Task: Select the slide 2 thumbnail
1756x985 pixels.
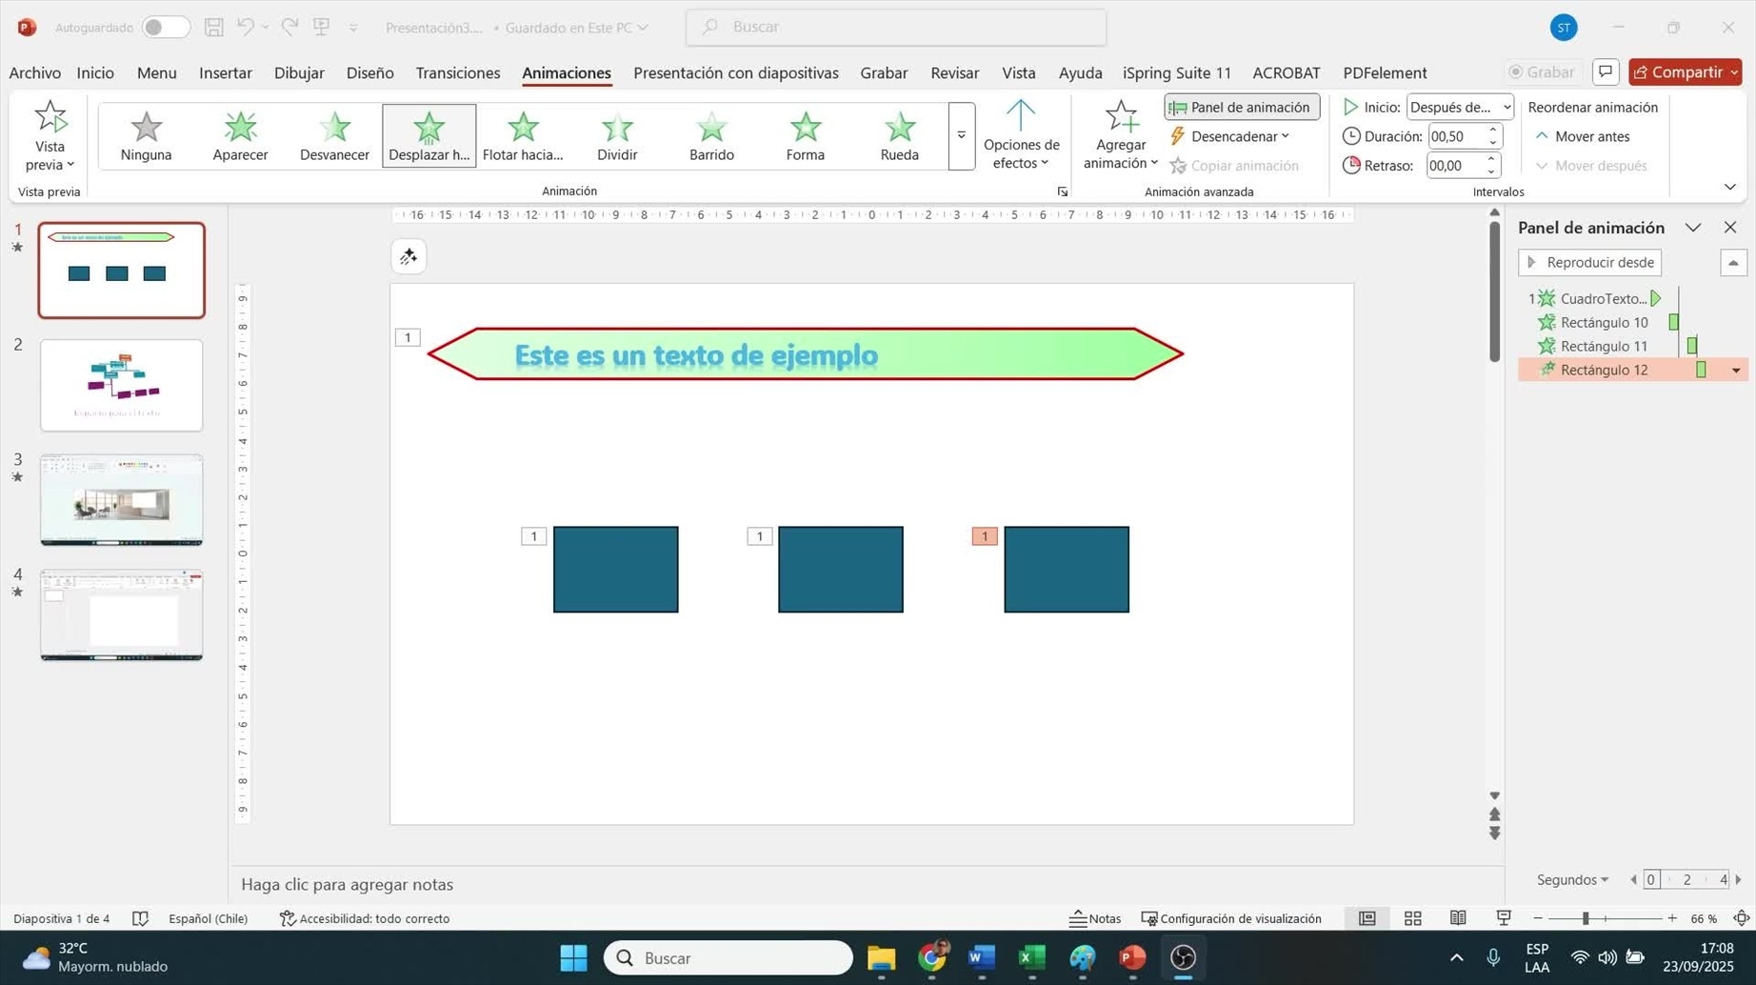Action: tap(121, 385)
